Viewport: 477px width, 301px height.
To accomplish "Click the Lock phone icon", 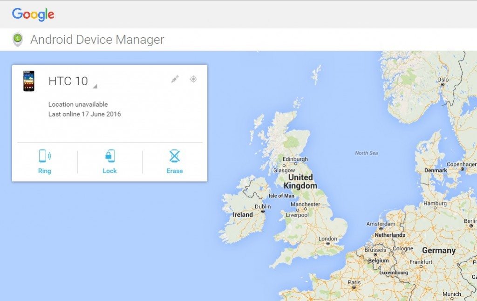I will point(110,156).
